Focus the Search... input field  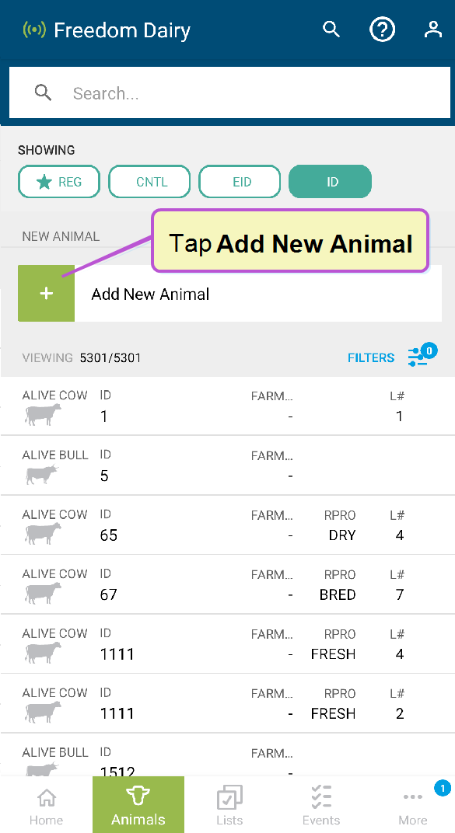coord(229,93)
